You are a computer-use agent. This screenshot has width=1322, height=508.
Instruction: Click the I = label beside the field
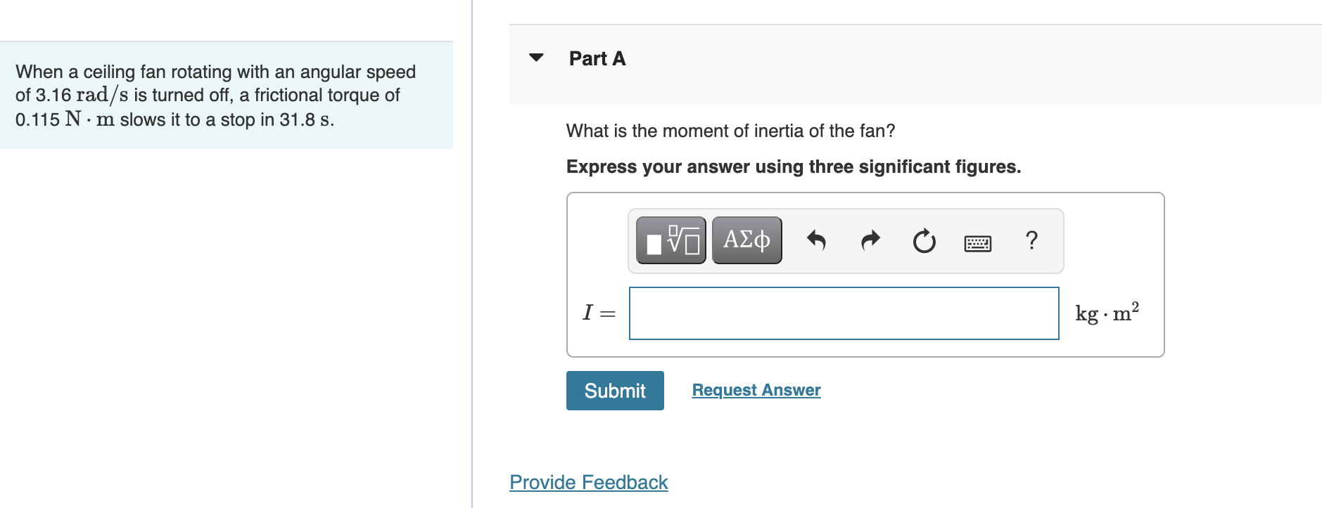tap(599, 313)
